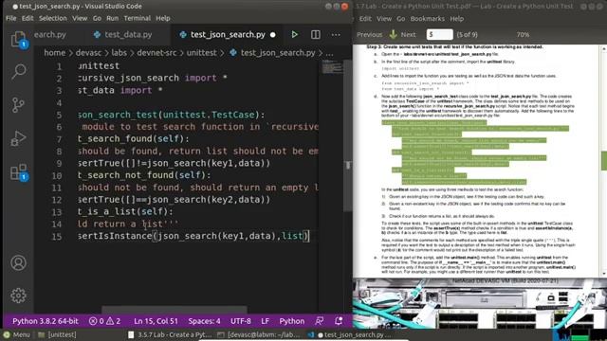607x341 pixels.
Task: Open the Accounts menu icon
Action: point(18,263)
